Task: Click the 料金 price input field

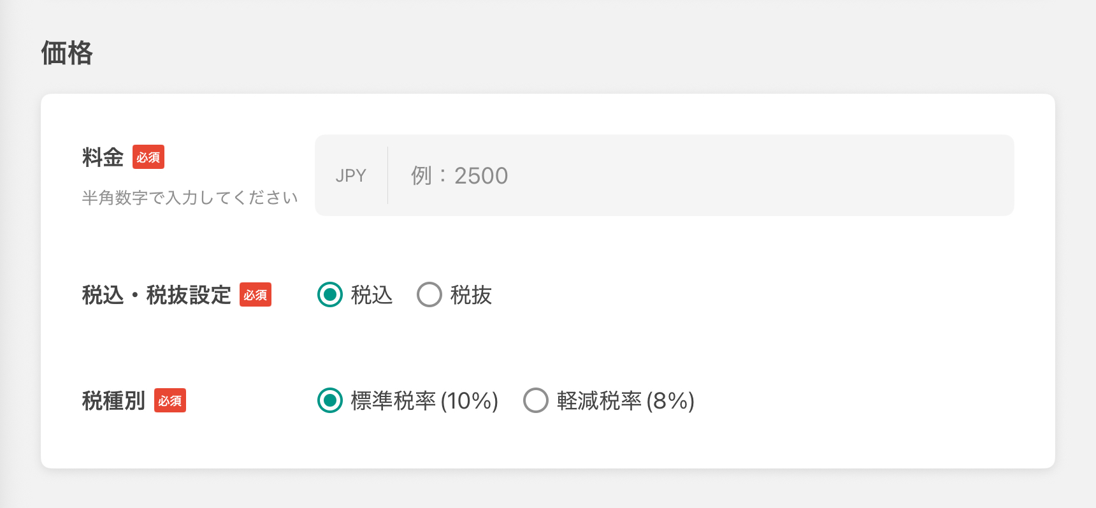Action: (x=701, y=175)
